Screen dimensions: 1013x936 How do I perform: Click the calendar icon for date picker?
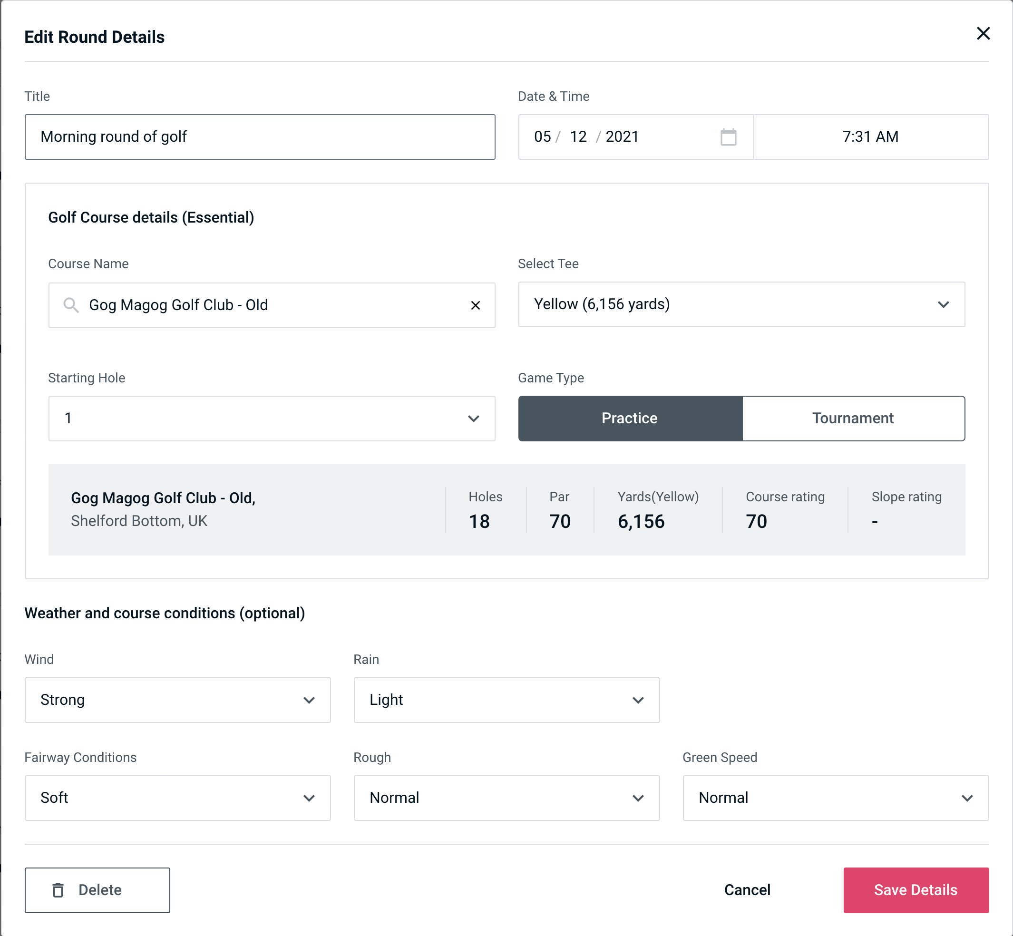727,137
